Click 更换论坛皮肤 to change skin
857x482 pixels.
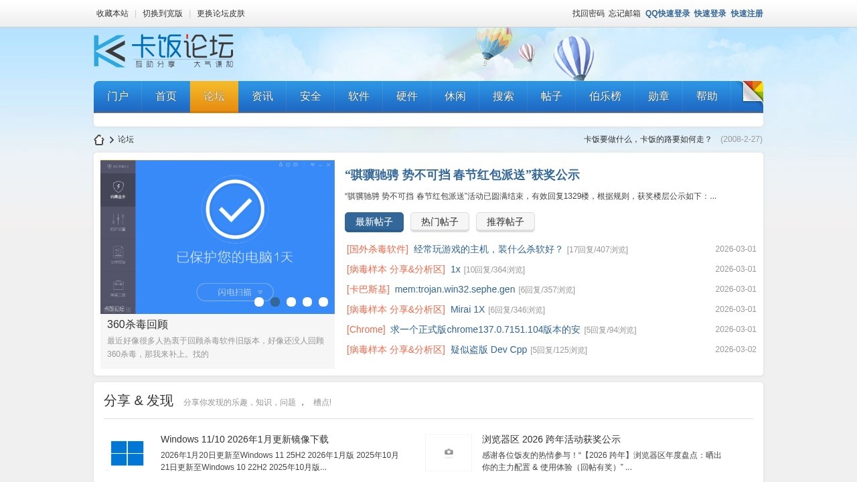221,13
